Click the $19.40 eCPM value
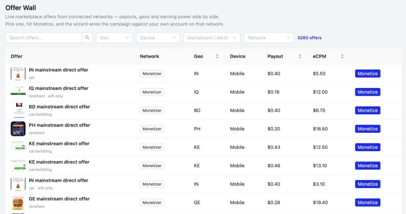Screen dimensions: 406x214 pyautogui.click(x=320, y=202)
